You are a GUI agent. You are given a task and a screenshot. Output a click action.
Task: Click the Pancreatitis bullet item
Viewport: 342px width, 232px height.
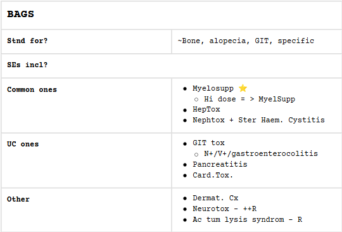(220, 164)
